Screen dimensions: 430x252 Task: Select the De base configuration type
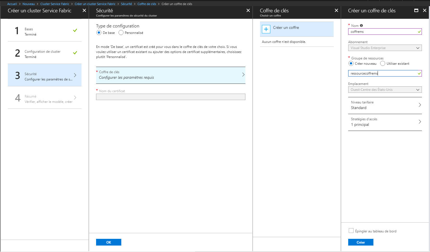point(99,33)
